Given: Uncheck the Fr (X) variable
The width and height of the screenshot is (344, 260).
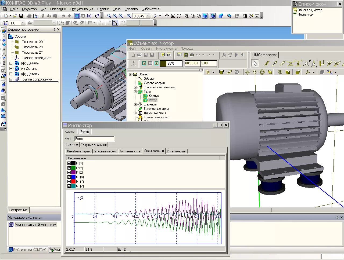Looking at the screenshot, I should [69, 163].
